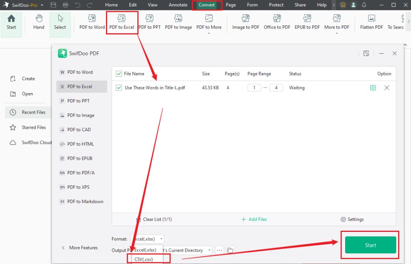
Task: Uncheck the Use These Words in Title-L.pdf checkbox
Action: (119, 88)
